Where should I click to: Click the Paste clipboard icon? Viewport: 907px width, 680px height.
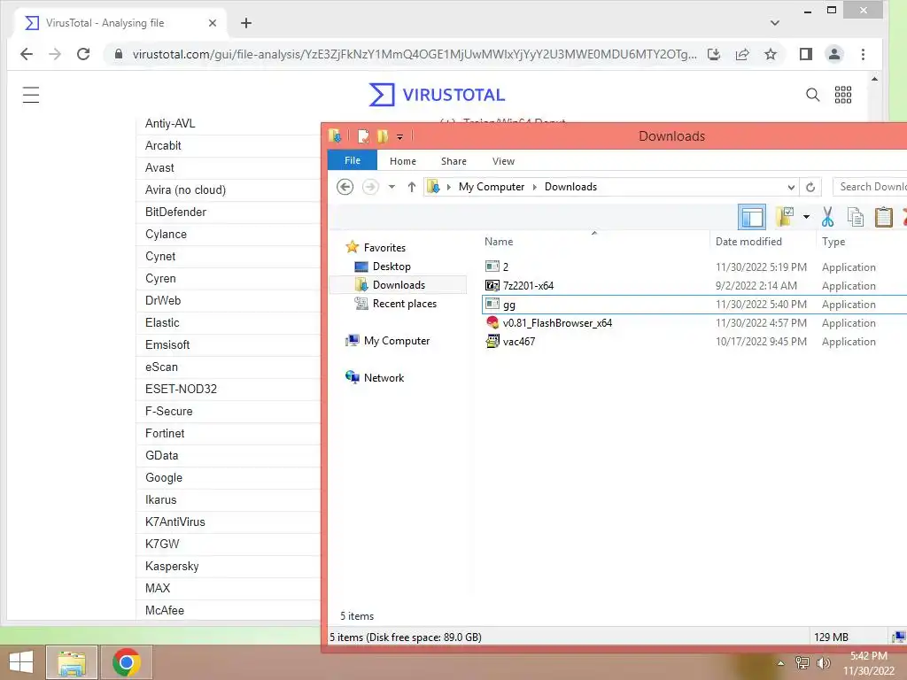coord(883,218)
